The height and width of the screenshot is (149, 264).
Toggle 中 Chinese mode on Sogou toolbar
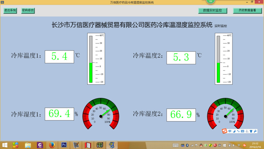point(230,131)
